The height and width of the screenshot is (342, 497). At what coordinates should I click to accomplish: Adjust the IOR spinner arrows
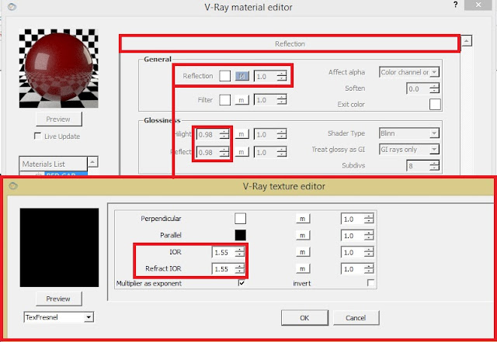coord(240,252)
